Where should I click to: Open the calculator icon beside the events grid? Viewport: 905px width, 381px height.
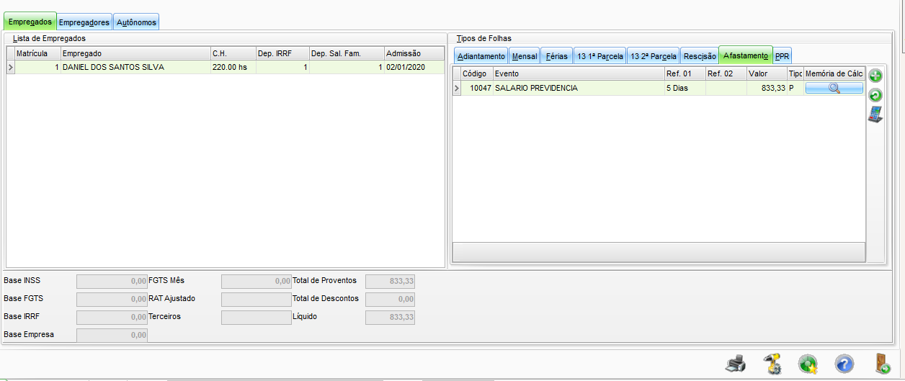pos(875,115)
